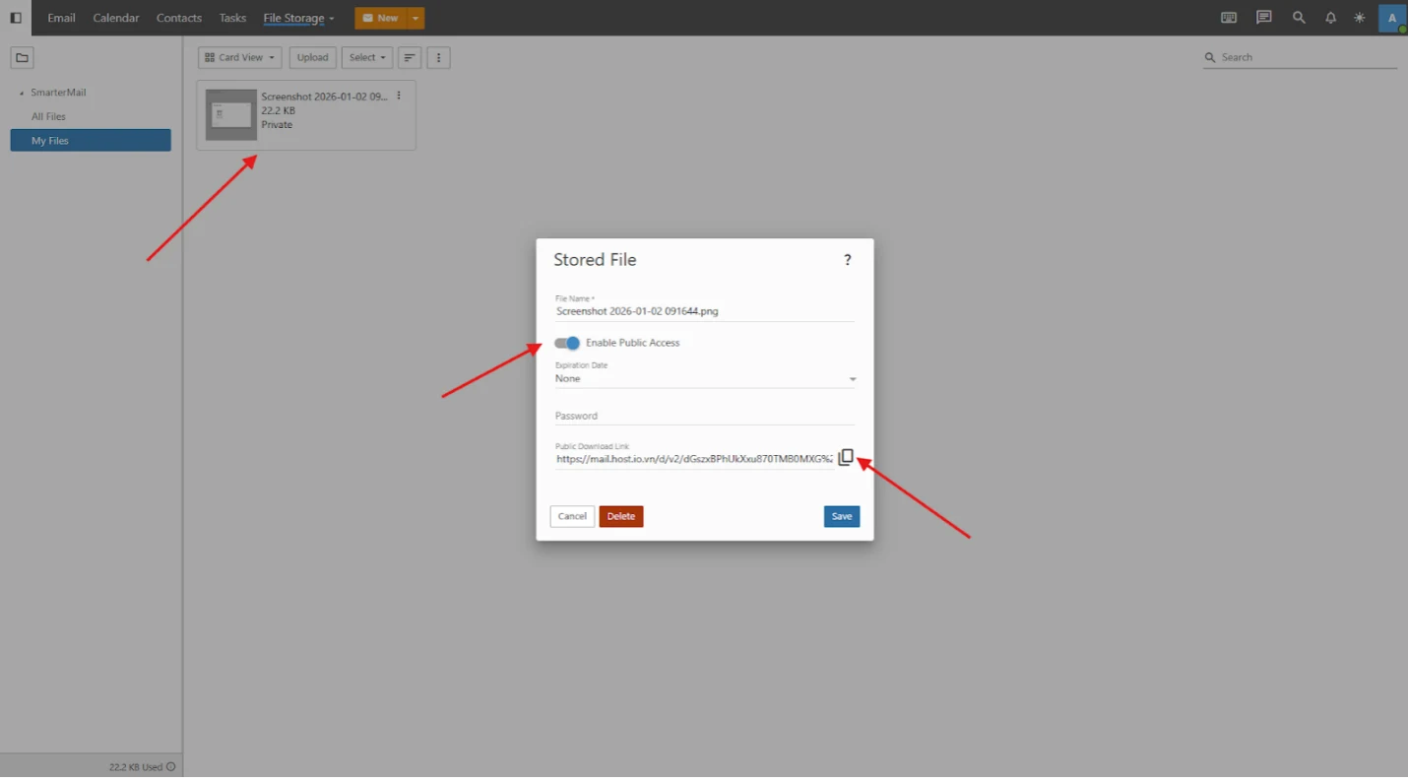Click the question mark help icon in Stored File
This screenshot has width=1408, height=782.
click(847, 260)
